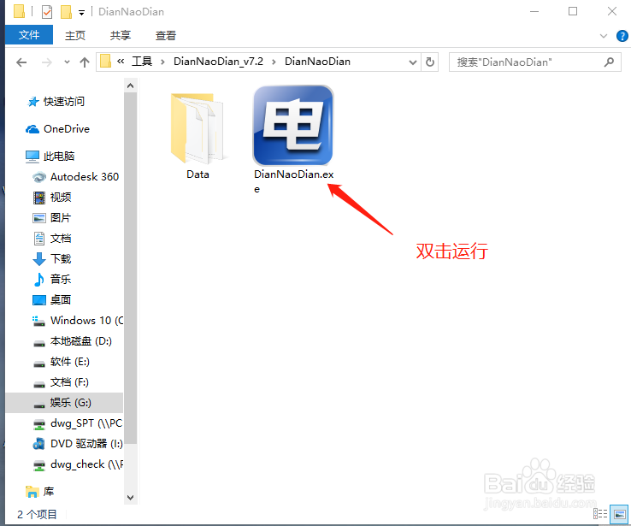Select the DianNaoDian.exe application icon
The height and width of the screenshot is (526, 631).
pyautogui.click(x=293, y=126)
